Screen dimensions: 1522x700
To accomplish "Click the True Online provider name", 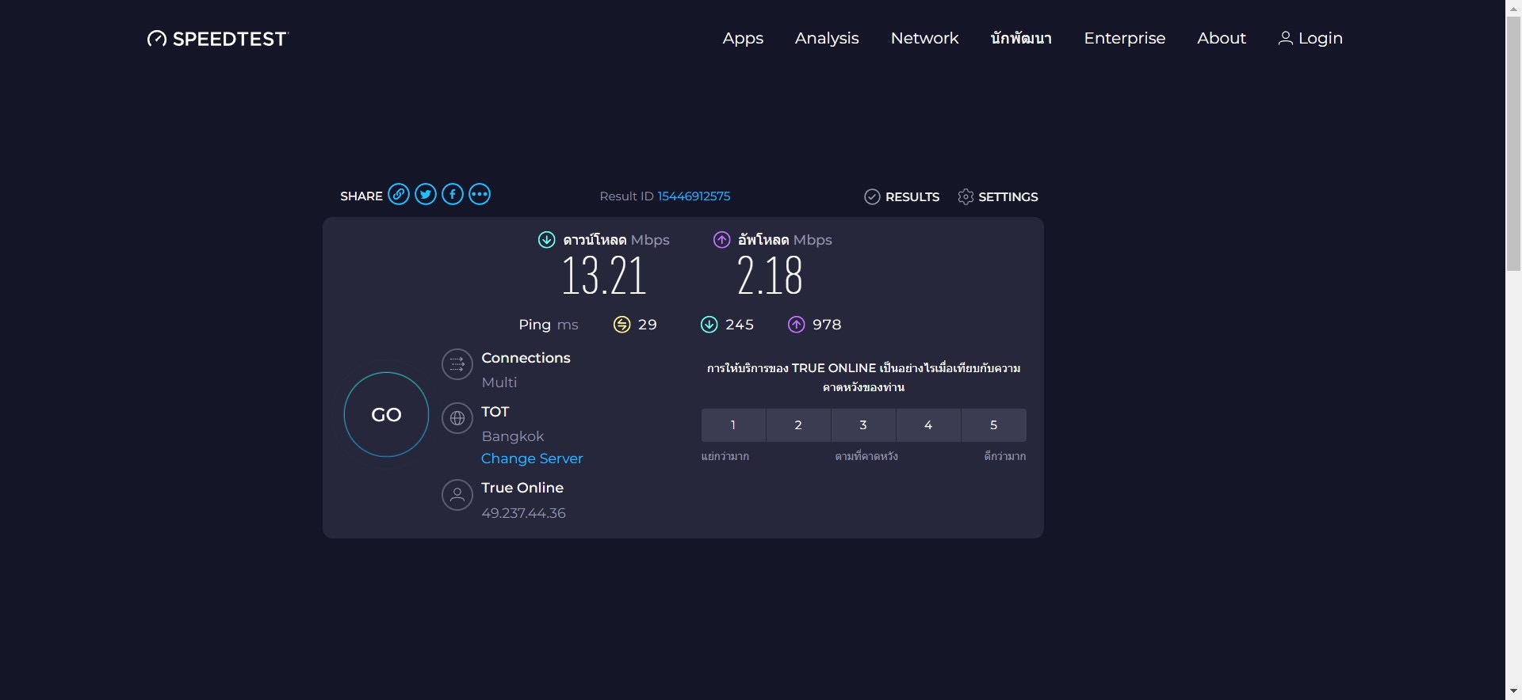I will coord(522,488).
